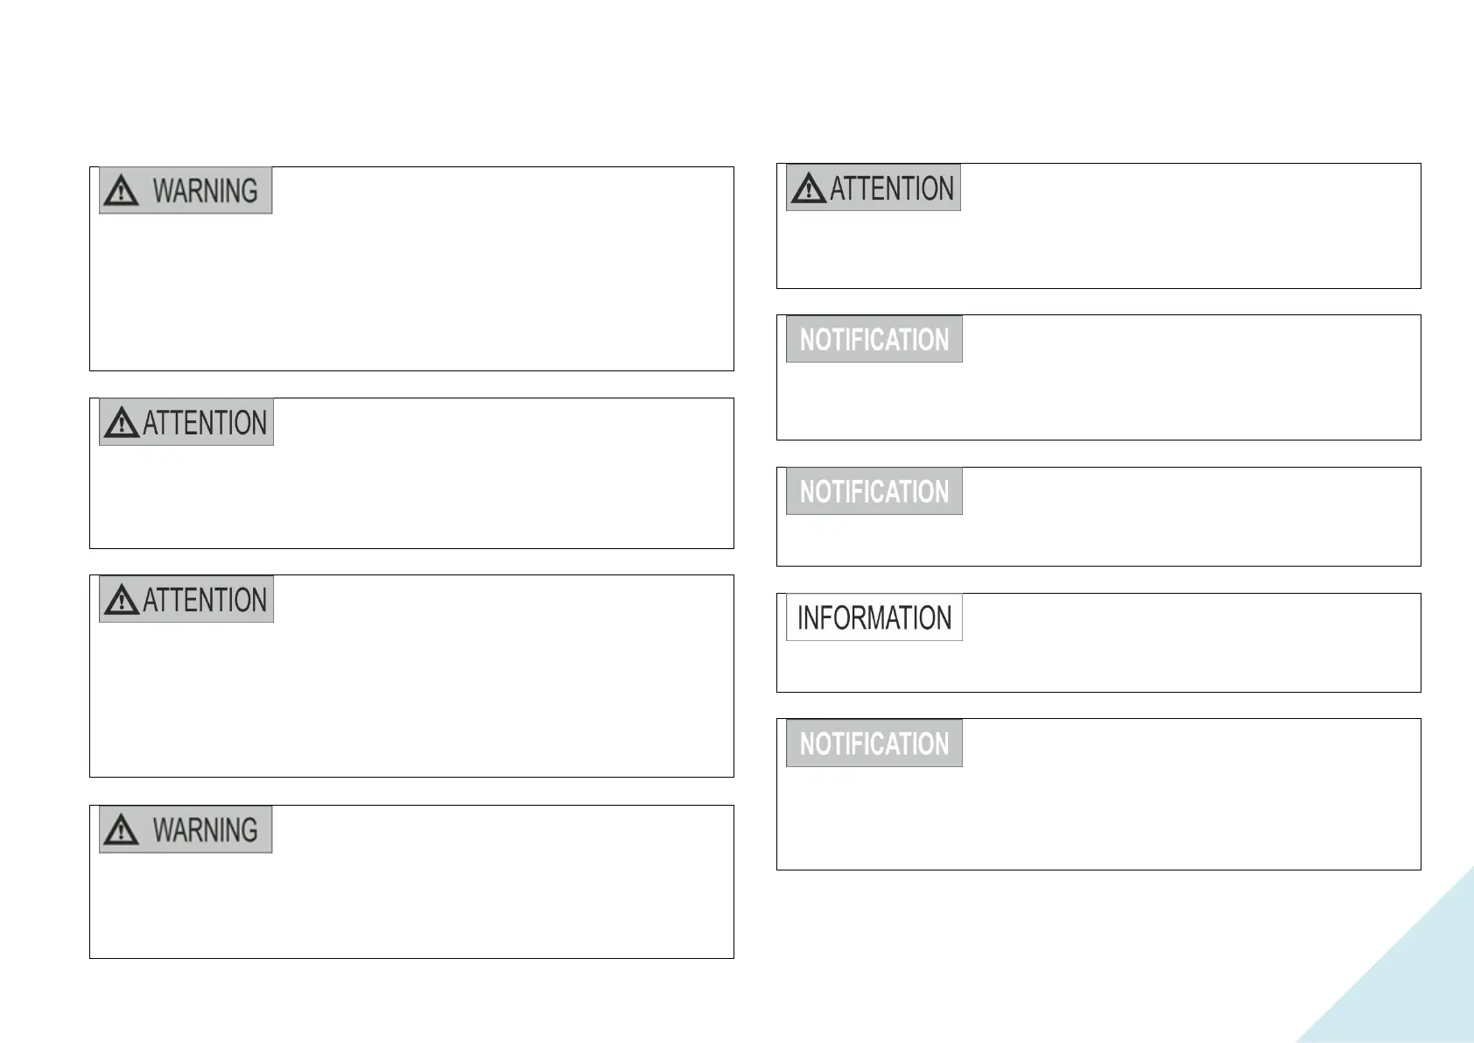1474x1043 pixels.
Task: Select the WARNING text in the bottom-left box
Action: click(206, 830)
